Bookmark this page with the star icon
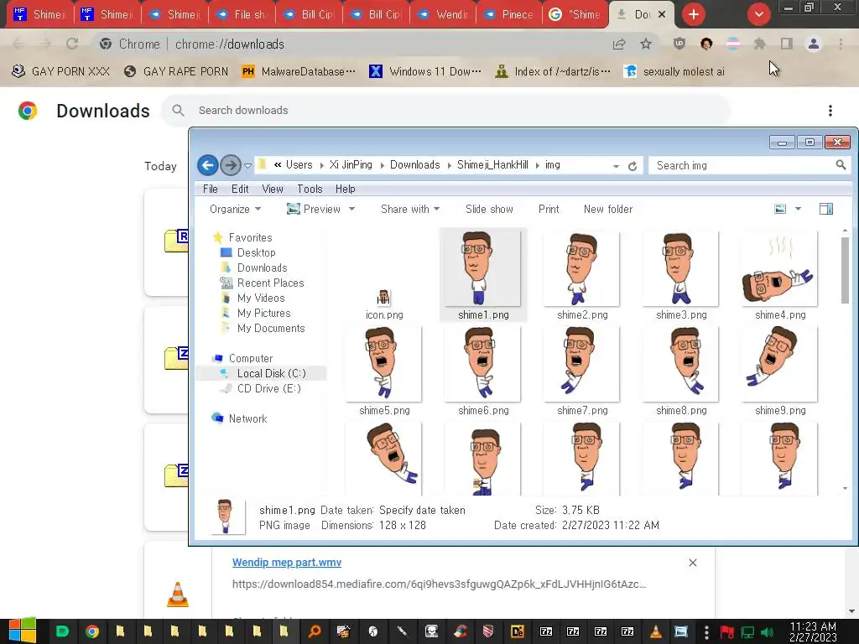This screenshot has width=859, height=644. point(646,44)
